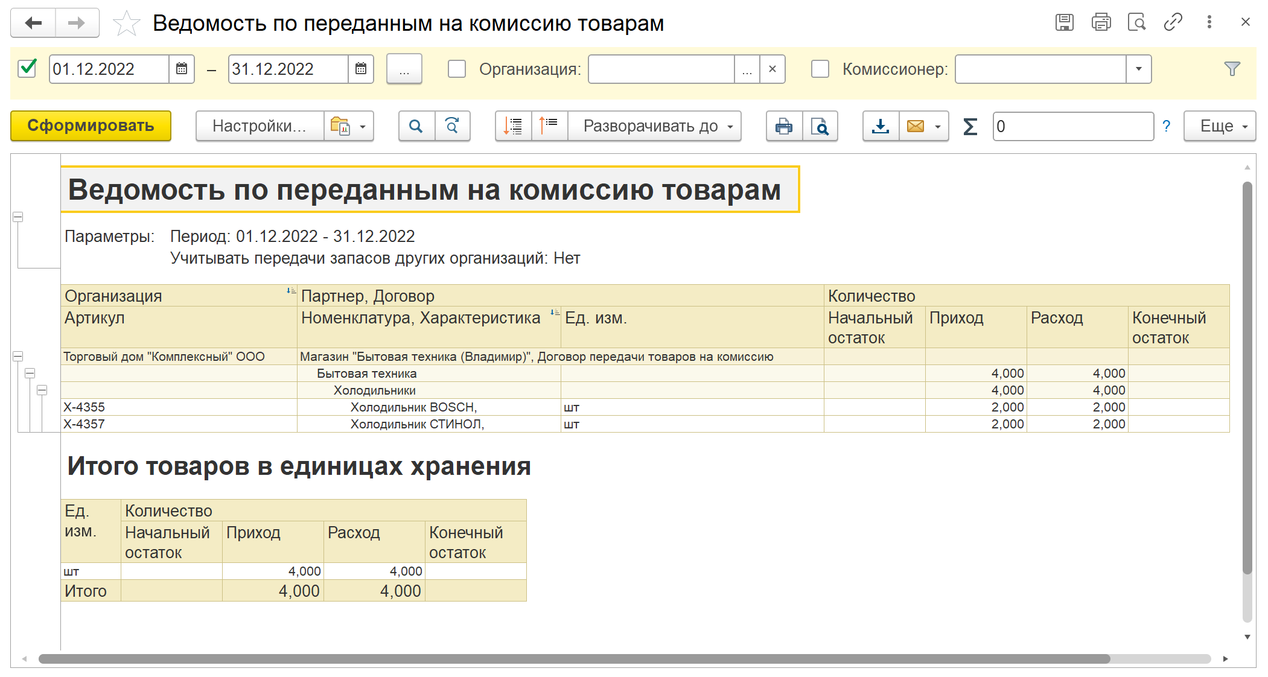Enable the Организация filter checkbox
The height and width of the screenshot is (677, 1268).
(457, 69)
